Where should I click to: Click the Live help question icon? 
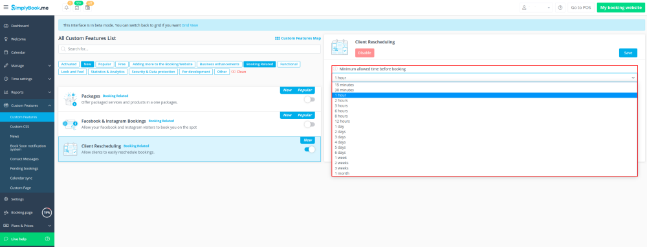(x=47, y=239)
